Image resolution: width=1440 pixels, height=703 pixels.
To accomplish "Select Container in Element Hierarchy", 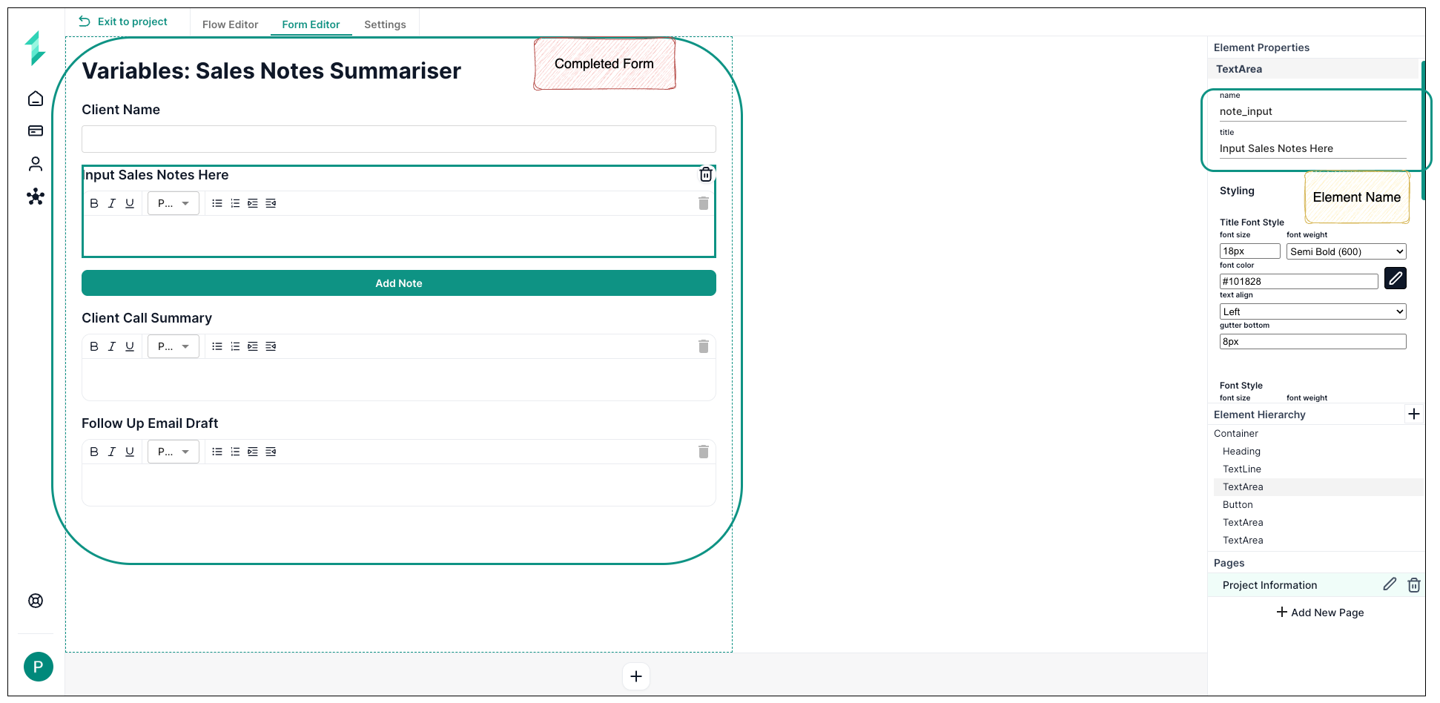I will (x=1236, y=433).
